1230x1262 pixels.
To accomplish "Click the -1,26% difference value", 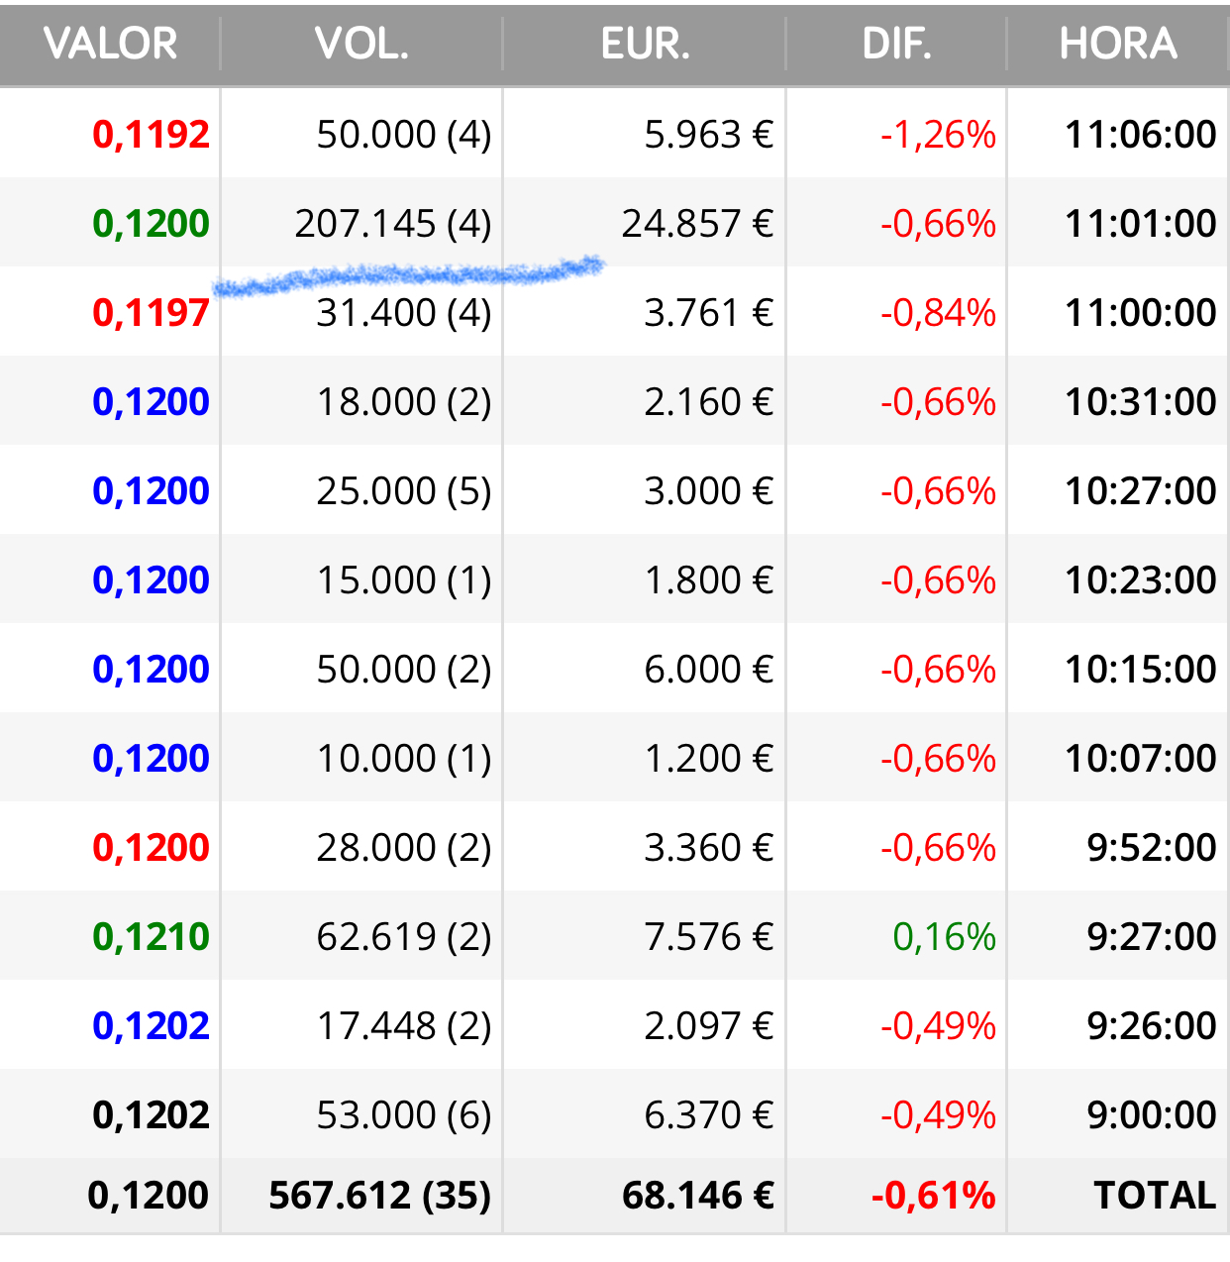I will (938, 135).
